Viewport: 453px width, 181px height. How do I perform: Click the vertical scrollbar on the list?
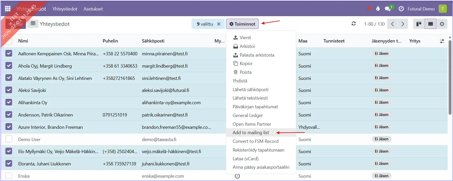tap(450, 77)
